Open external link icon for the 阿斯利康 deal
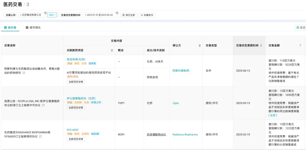Screen dimensions: 306x150 coord(24,73)
